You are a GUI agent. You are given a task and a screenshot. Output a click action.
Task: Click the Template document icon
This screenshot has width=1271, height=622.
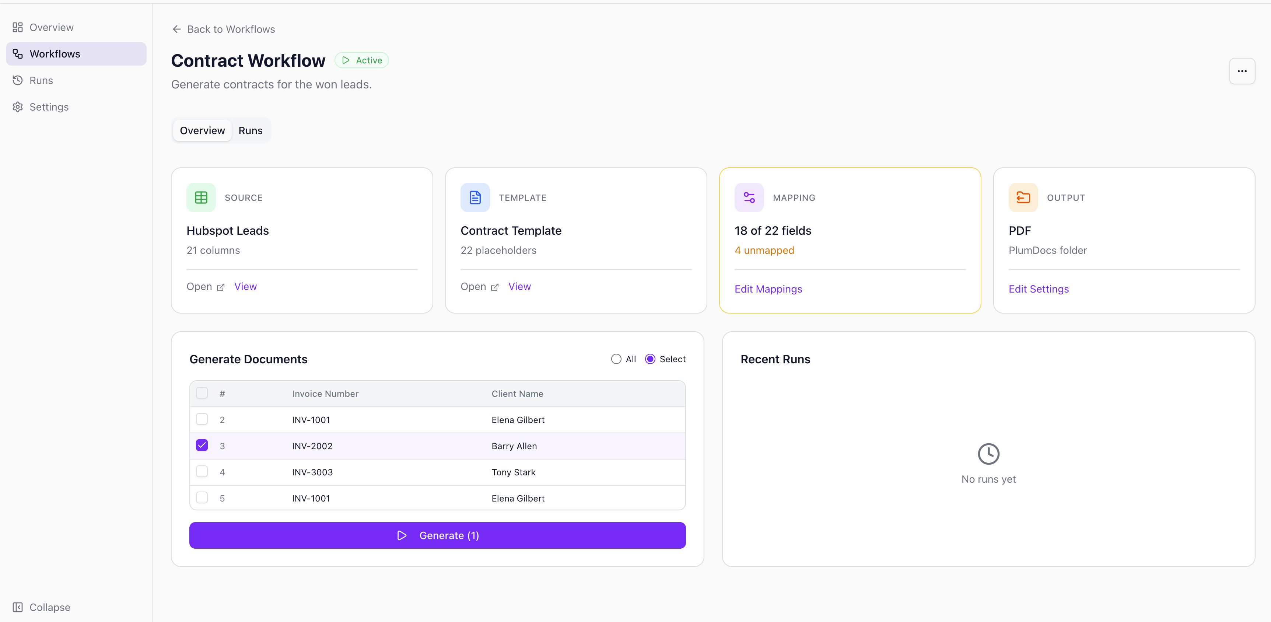point(475,198)
